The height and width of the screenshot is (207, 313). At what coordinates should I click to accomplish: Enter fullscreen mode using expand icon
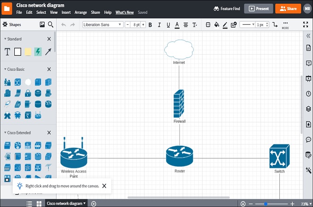[306, 25]
